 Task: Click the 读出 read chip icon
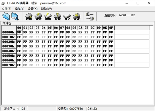click(x=29, y=17)
